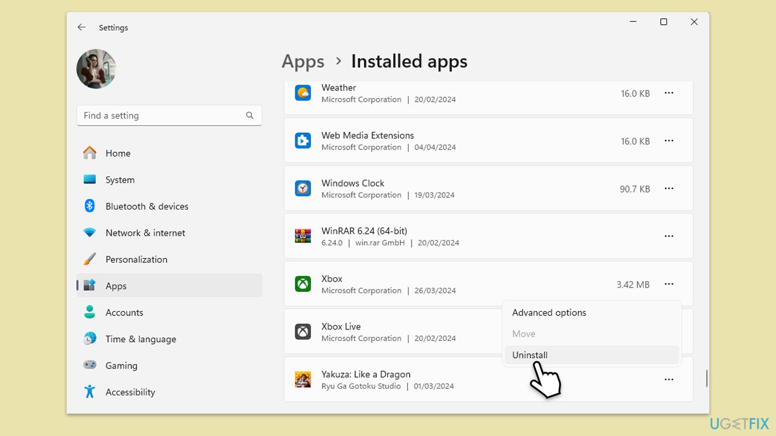776x436 pixels.
Task: Open more options for Windows Clock
Action: click(x=669, y=189)
